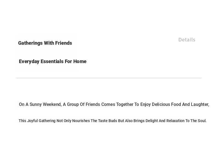Open the Details link
Viewport: 217px width, 141px height.
tap(187, 40)
